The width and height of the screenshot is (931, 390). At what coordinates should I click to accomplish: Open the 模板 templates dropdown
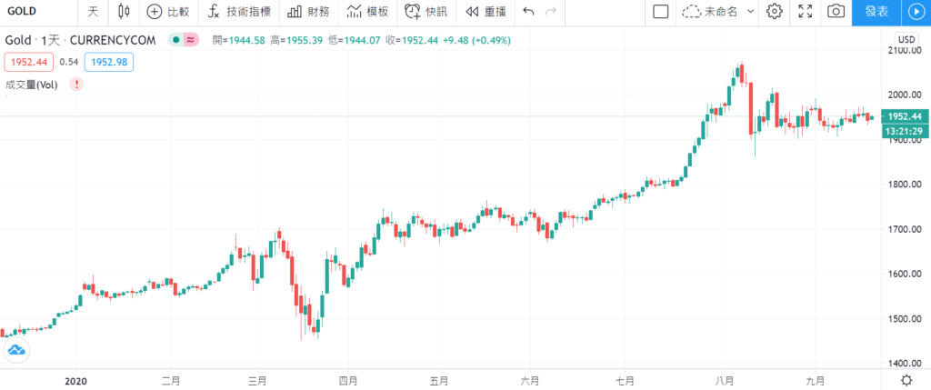coord(367,11)
